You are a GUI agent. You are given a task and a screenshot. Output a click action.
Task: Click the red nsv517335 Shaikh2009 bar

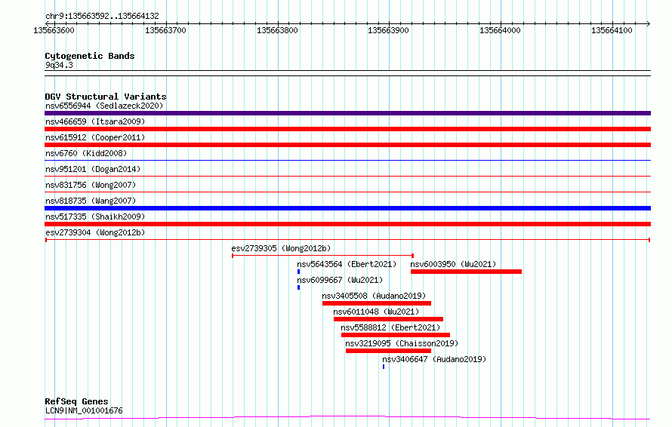point(347,224)
